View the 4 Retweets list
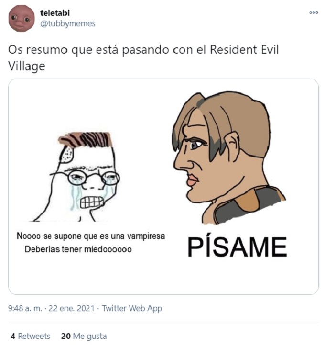 [x=31, y=336]
